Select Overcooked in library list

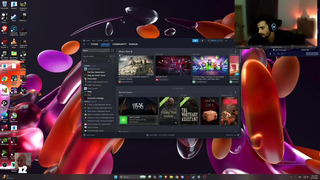(x=92, y=79)
